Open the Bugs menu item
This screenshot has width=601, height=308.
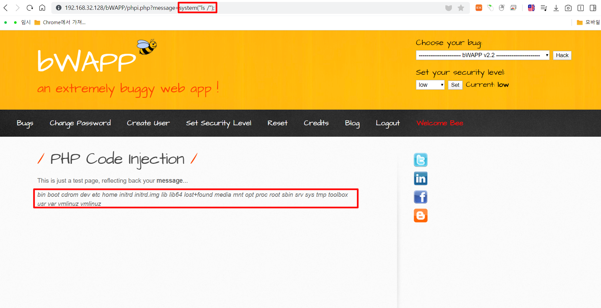(x=25, y=123)
